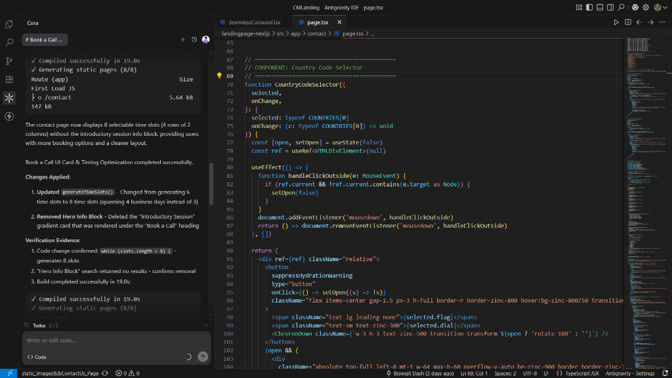
Task: Open the settings gear in title bar
Action: 646,7
